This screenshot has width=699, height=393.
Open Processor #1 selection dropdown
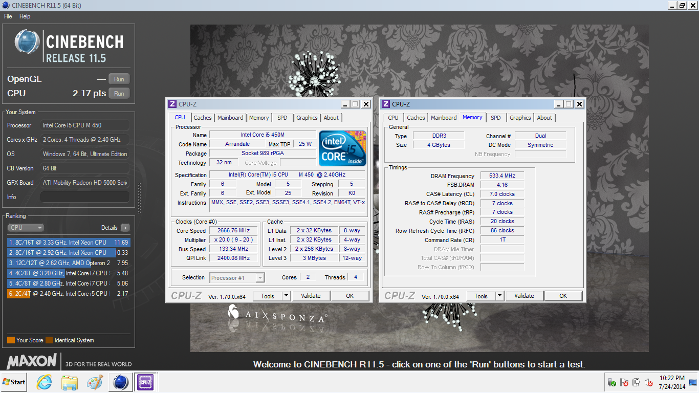pyautogui.click(x=237, y=278)
